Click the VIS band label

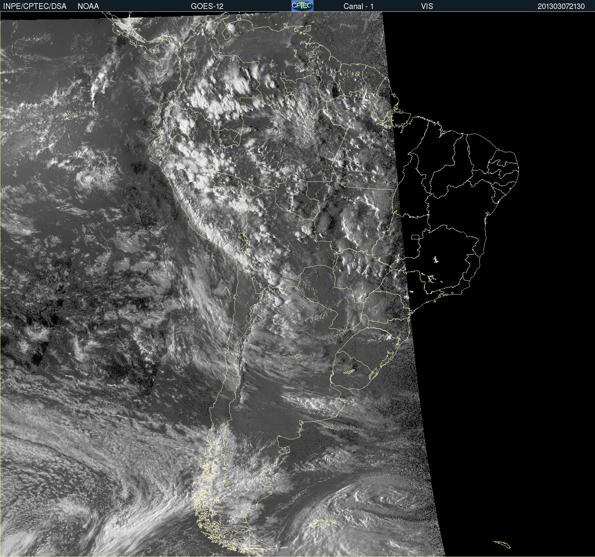[x=427, y=6]
